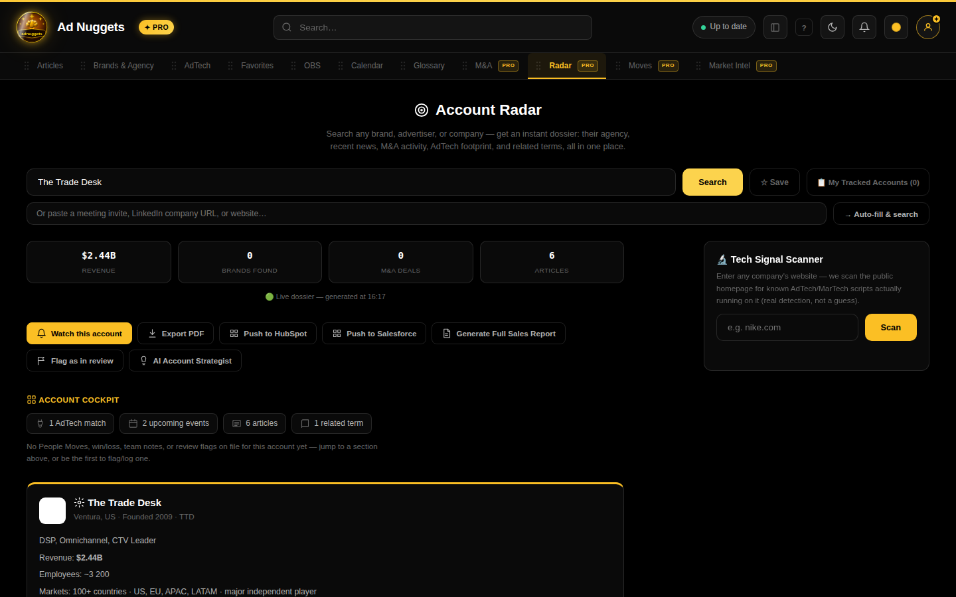The height and width of the screenshot is (597, 956).
Task: Click the grip handle beside Brands & Agency
Action: [x=83, y=66]
